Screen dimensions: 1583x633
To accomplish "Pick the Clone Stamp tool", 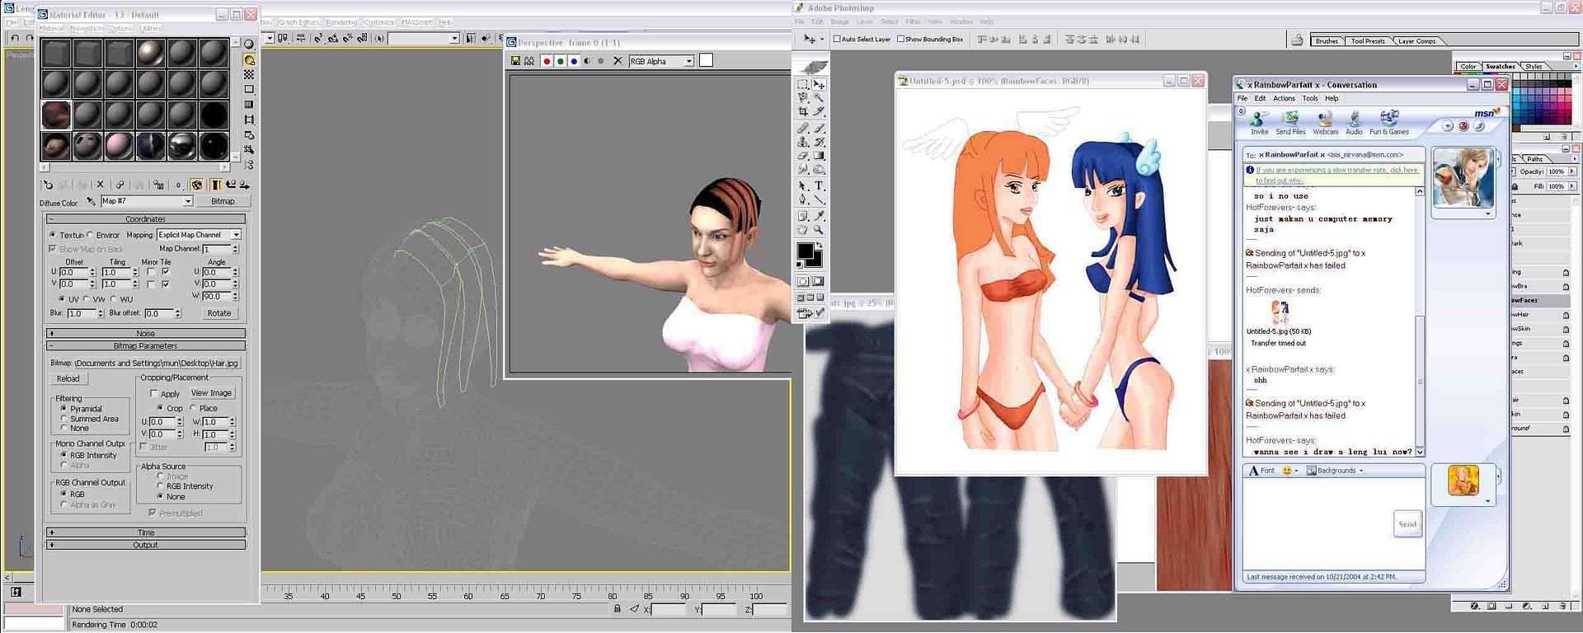I will click(803, 142).
